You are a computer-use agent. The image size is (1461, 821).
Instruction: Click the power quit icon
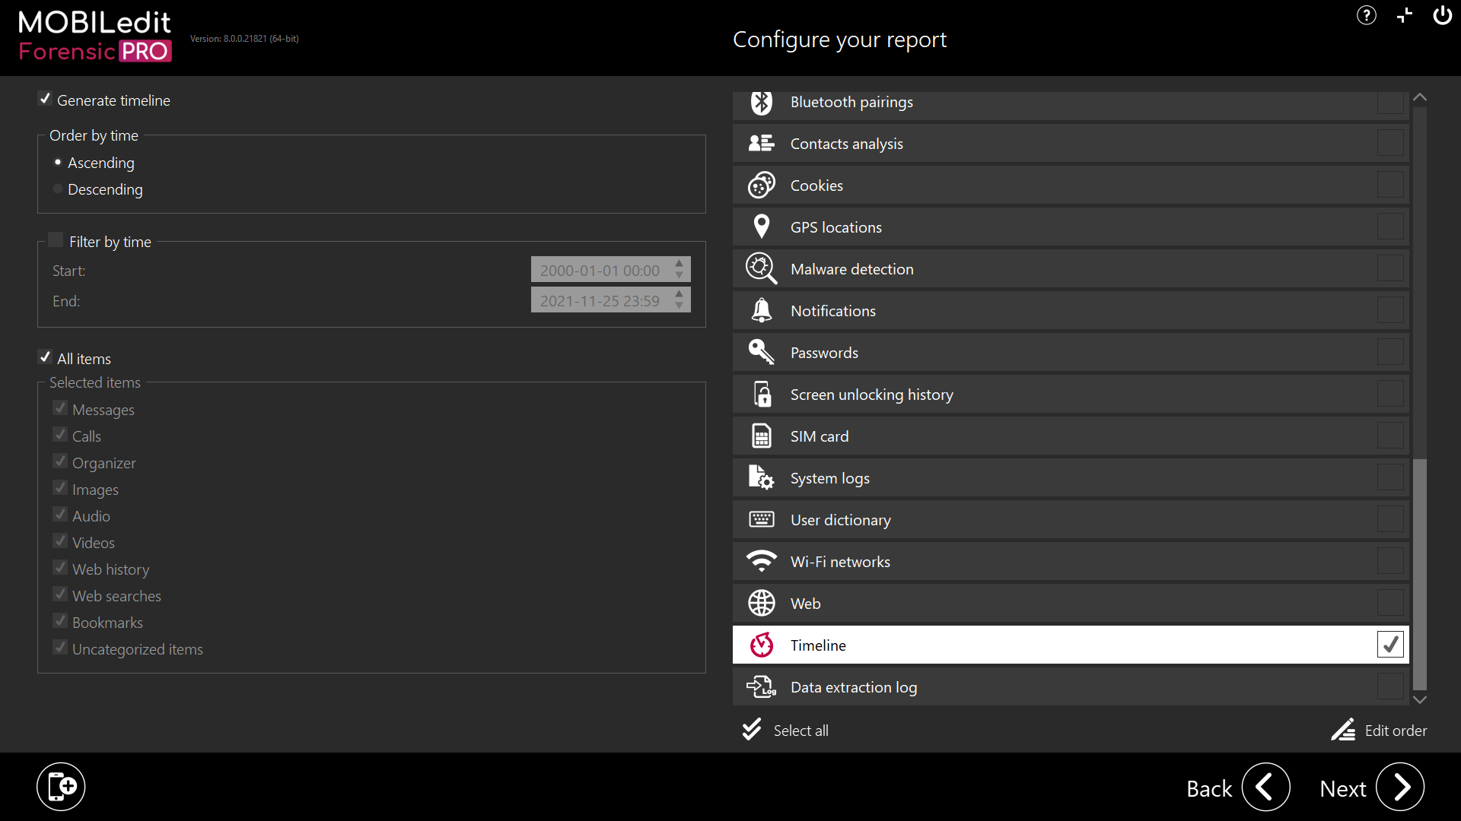[x=1442, y=15]
